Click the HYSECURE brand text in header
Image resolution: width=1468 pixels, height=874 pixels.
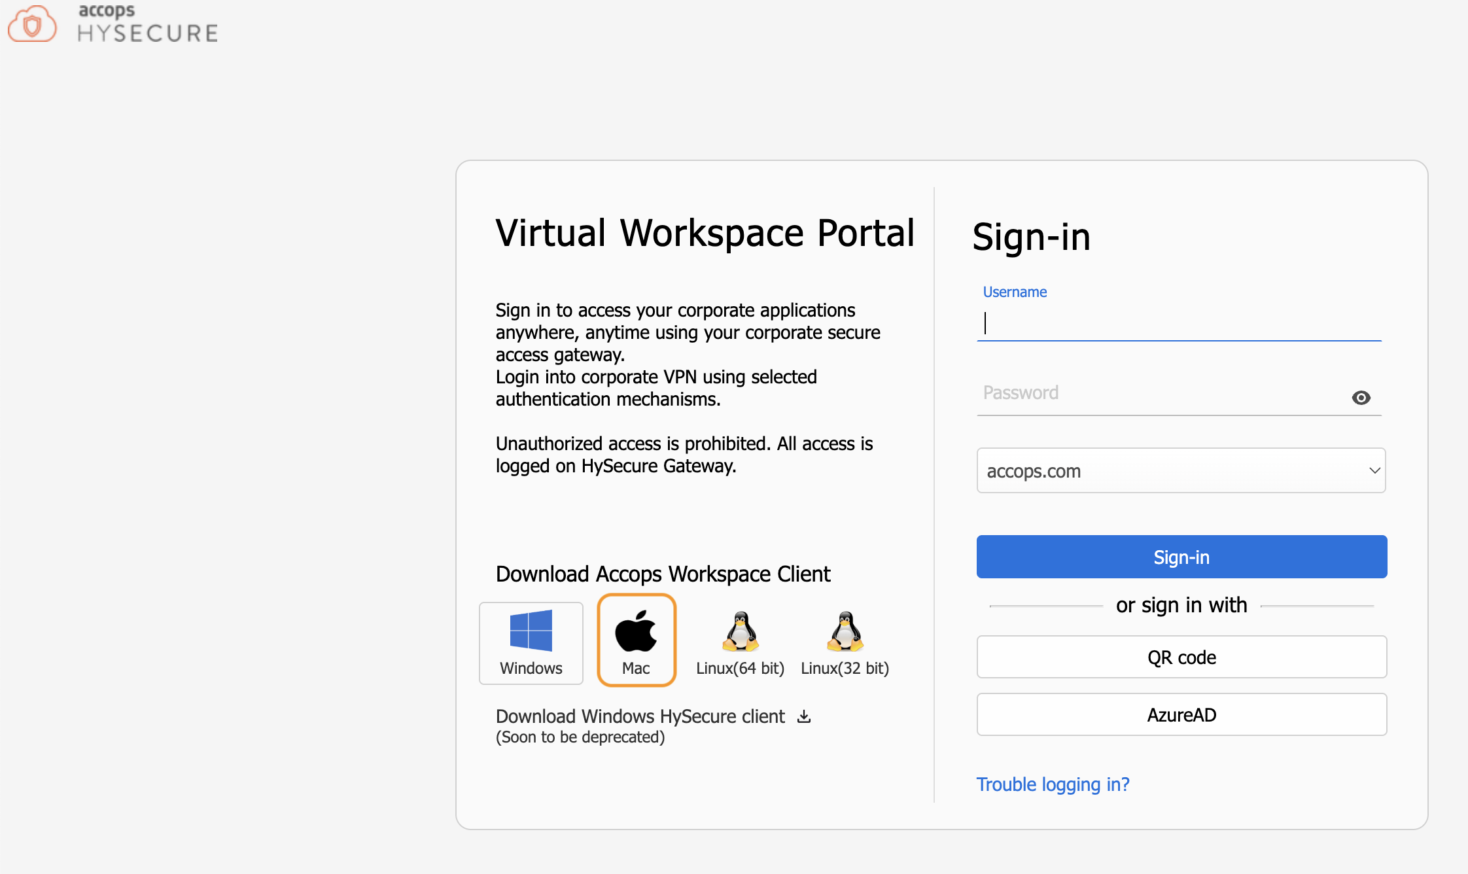point(148,33)
